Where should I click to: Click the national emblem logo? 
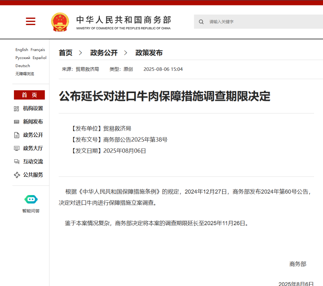pyautogui.click(x=60, y=22)
